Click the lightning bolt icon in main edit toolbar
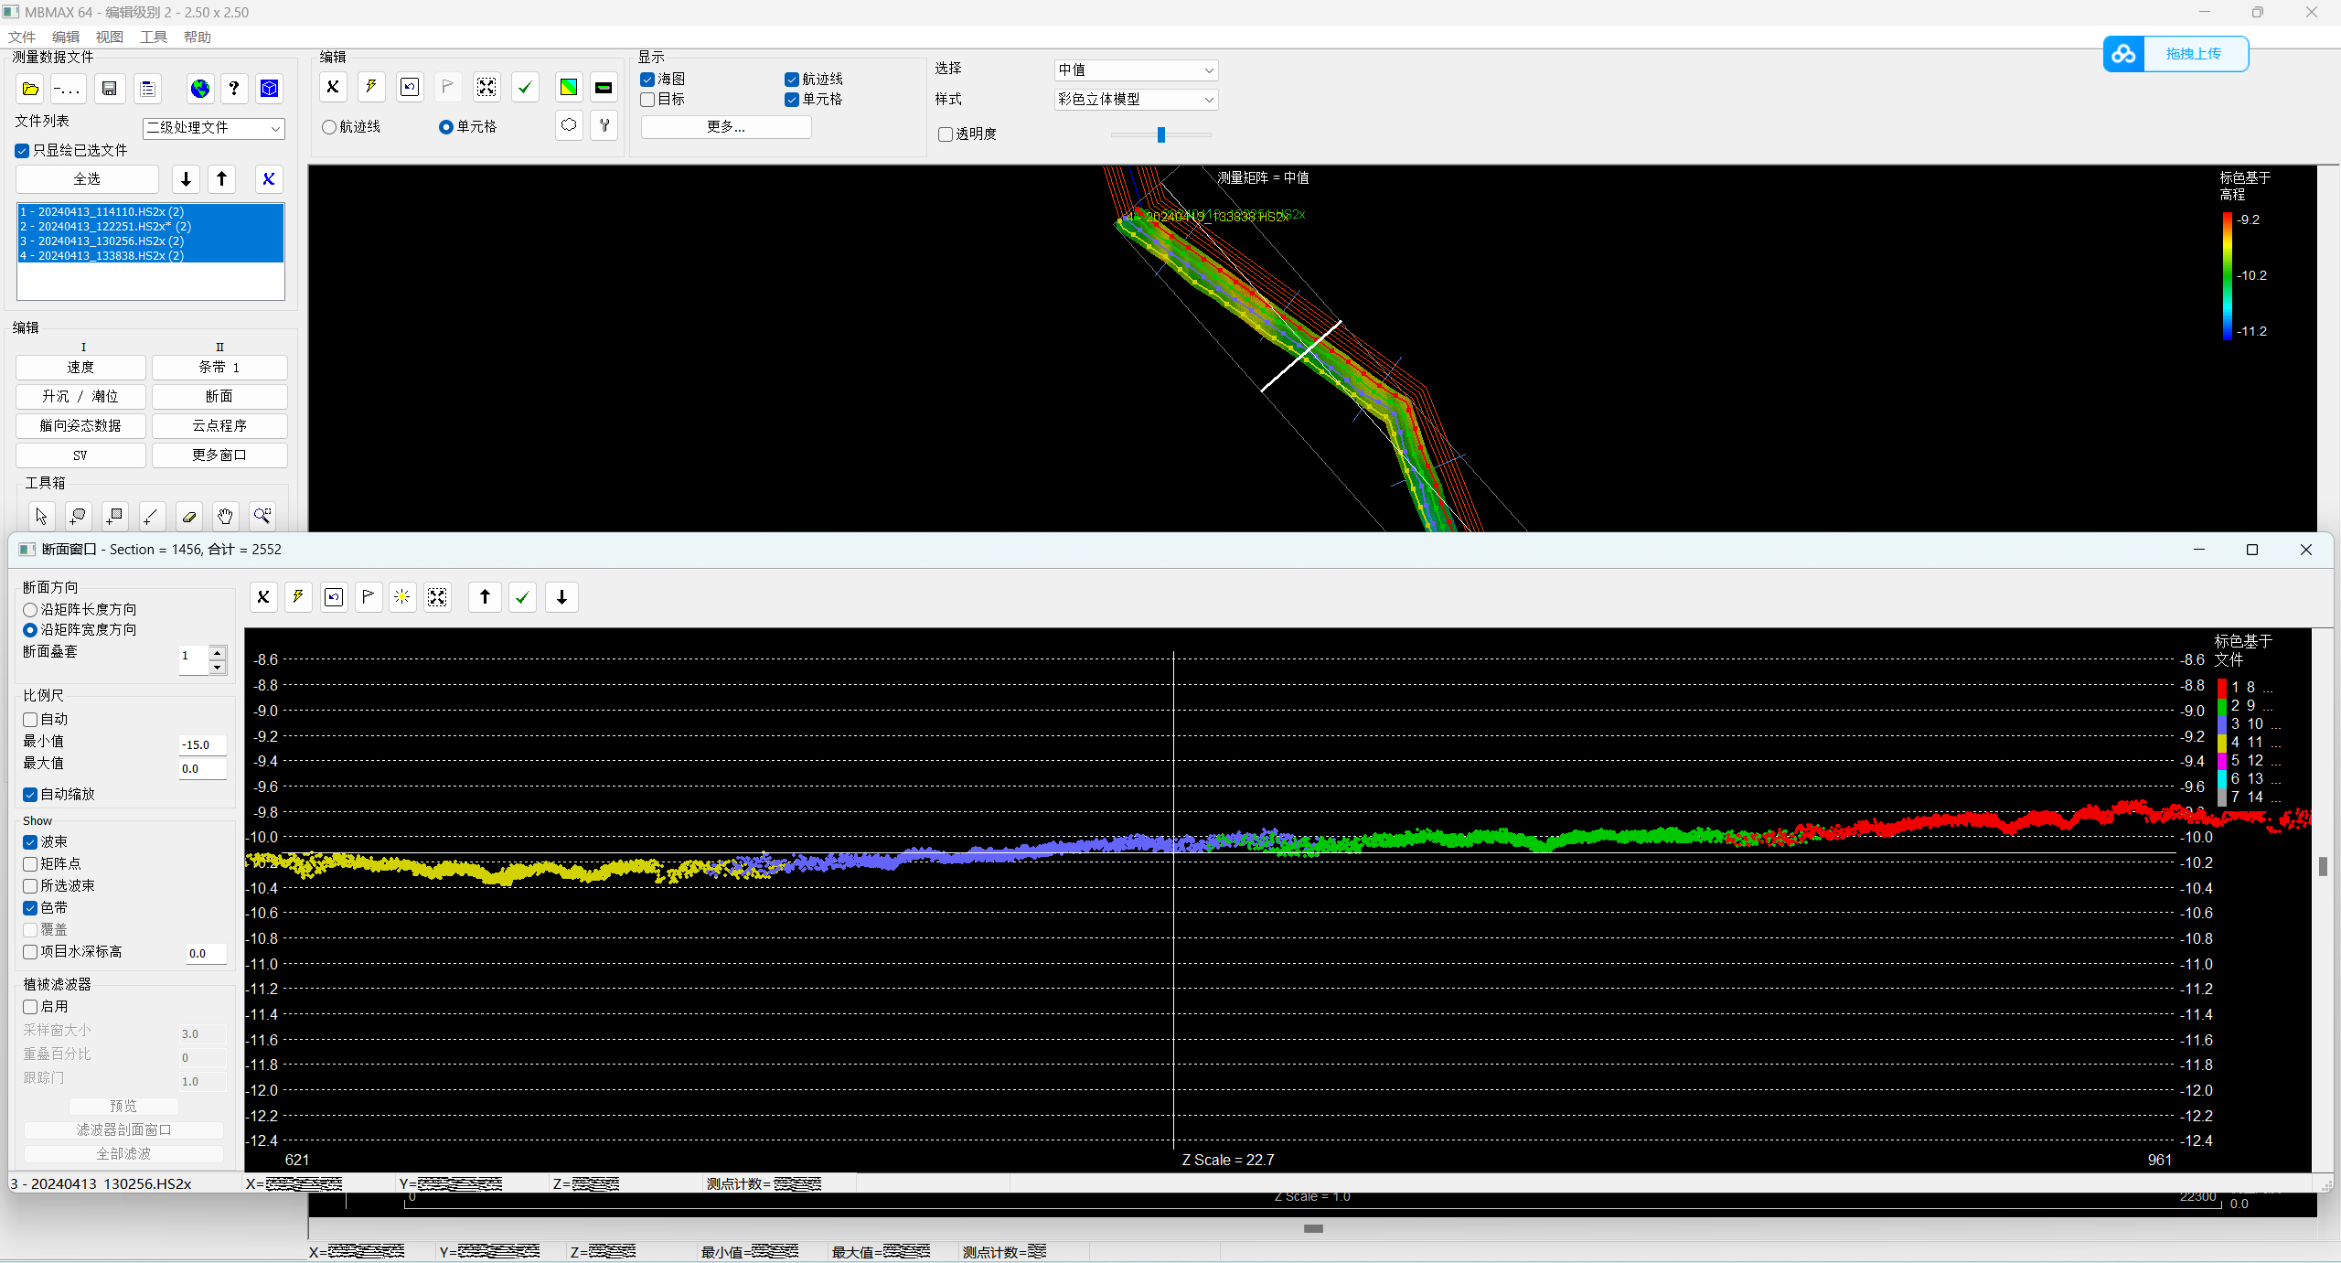The height and width of the screenshot is (1263, 2341). pyautogui.click(x=371, y=87)
